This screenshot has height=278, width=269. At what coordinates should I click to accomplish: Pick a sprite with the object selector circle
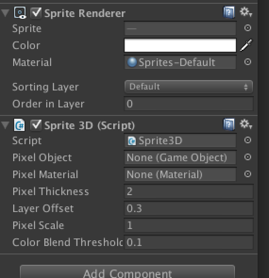pyautogui.click(x=247, y=28)
